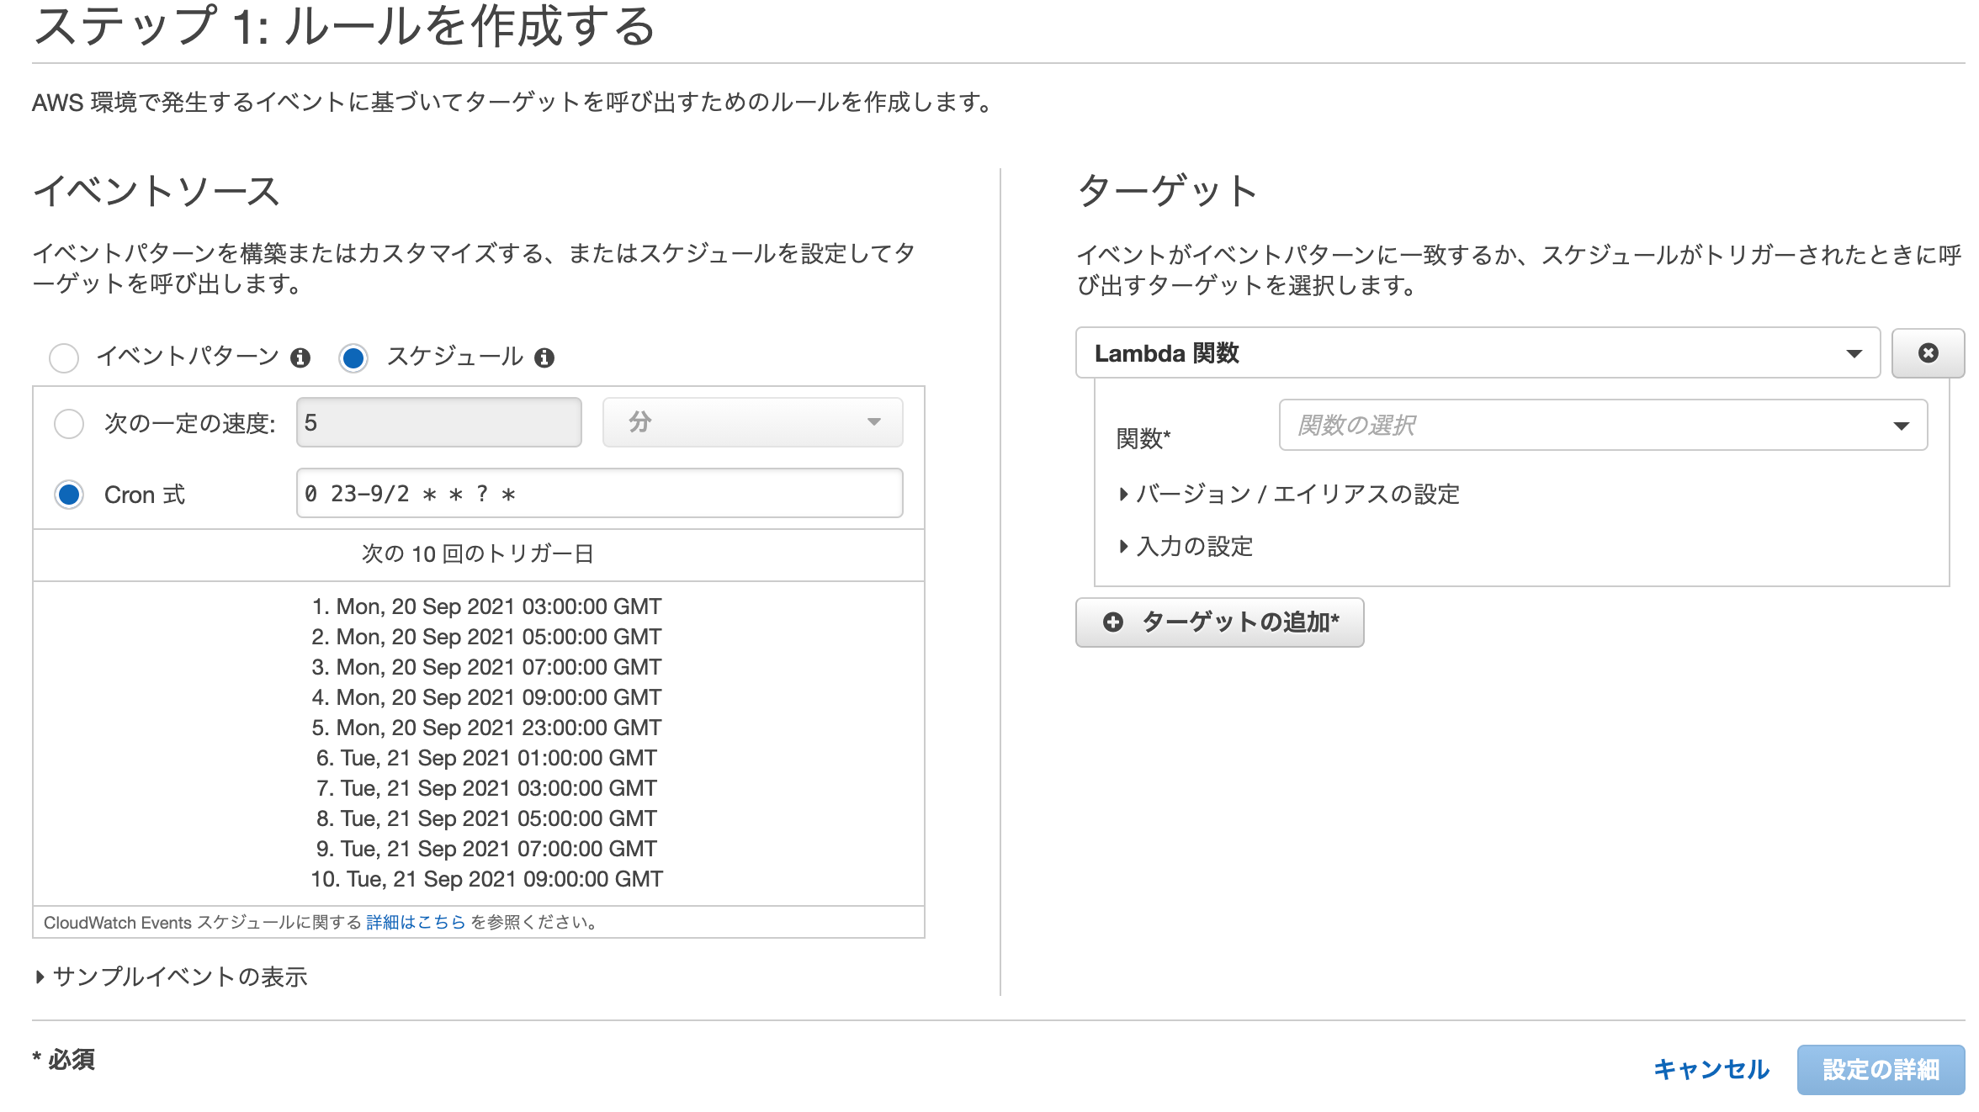Open the 詳細はこちら link

(416, 923)
